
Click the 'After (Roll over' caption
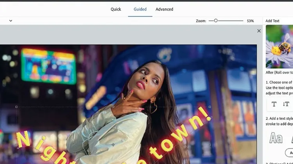coord(279,72)
